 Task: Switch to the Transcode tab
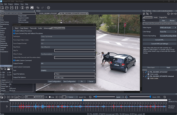click(33, 28)
